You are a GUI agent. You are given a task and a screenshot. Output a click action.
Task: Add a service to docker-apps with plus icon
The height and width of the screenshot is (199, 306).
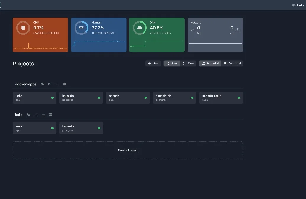point(57,84)
